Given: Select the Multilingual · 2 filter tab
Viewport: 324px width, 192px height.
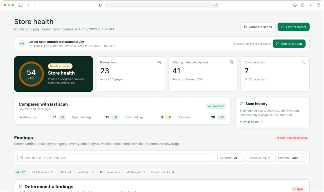Looking at the screenshot, I should (x=136, y=172).
